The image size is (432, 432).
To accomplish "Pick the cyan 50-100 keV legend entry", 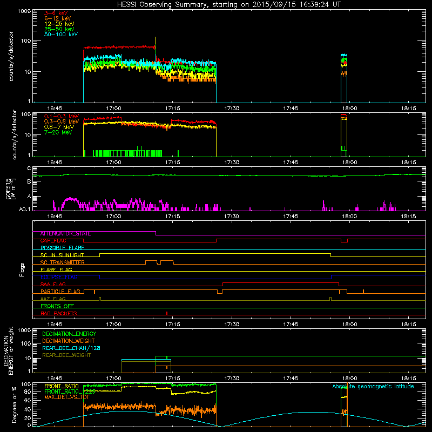I will (61, 35).
